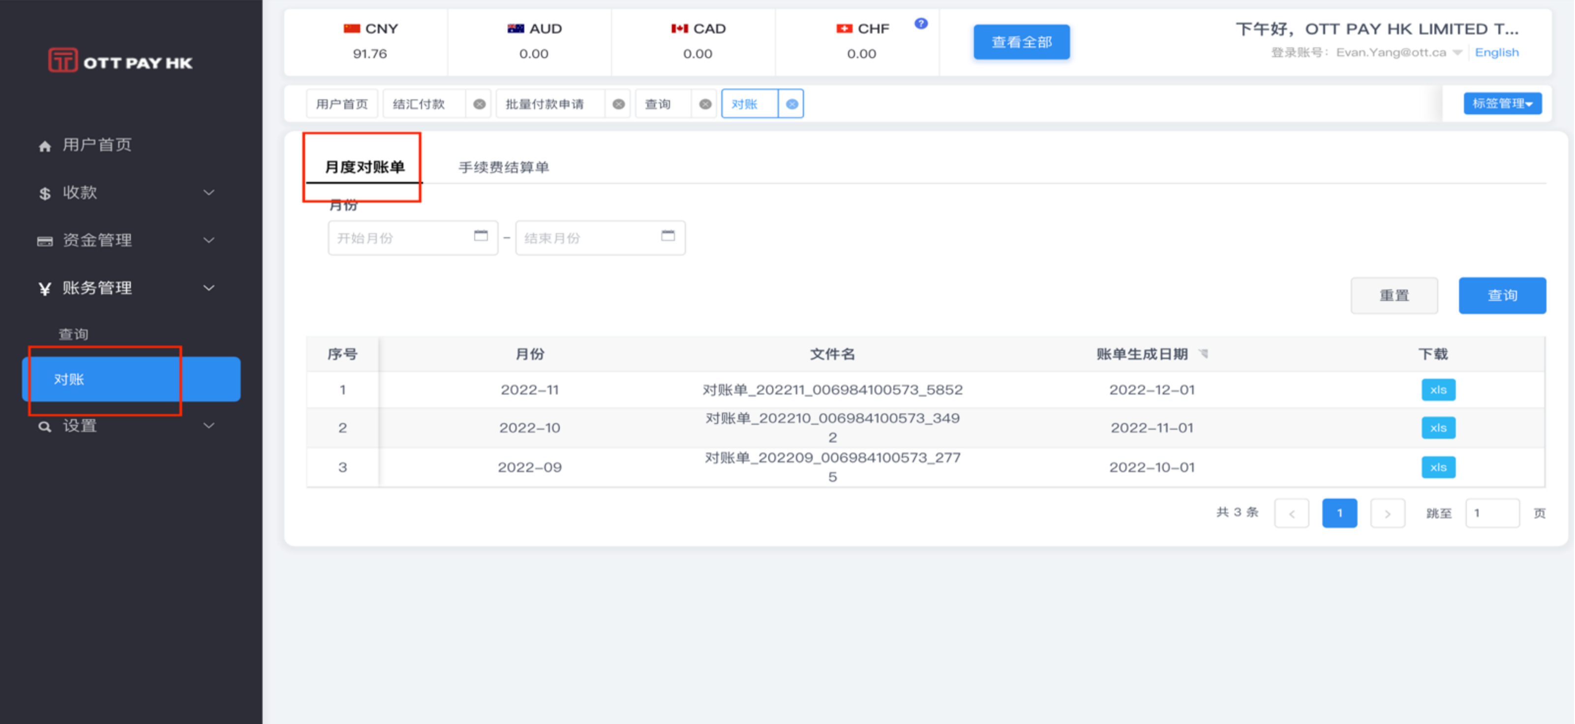Download xls for 2022-10 statement
Viewport: 1575px width, 724px height.
click(1438, 428)
